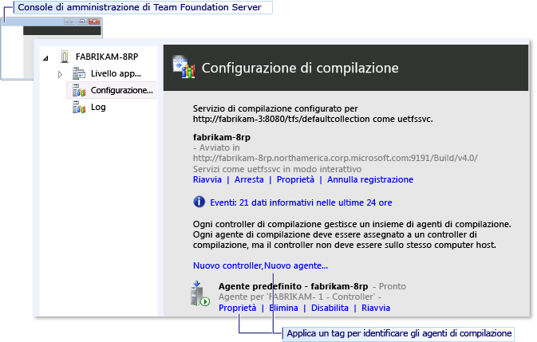The height and width of the screenshot is (342, 537).
Task: Collapse the FABRIKAM-8RP tree node
Action: [x=45, y=58]
